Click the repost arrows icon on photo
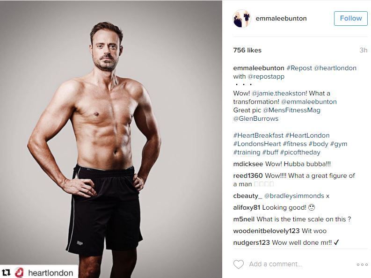This screenshot has width=371, height=278. [7, 272]
